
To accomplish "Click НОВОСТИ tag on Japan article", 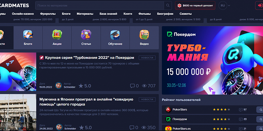I will pyautogui.click(x=147, y=100).
